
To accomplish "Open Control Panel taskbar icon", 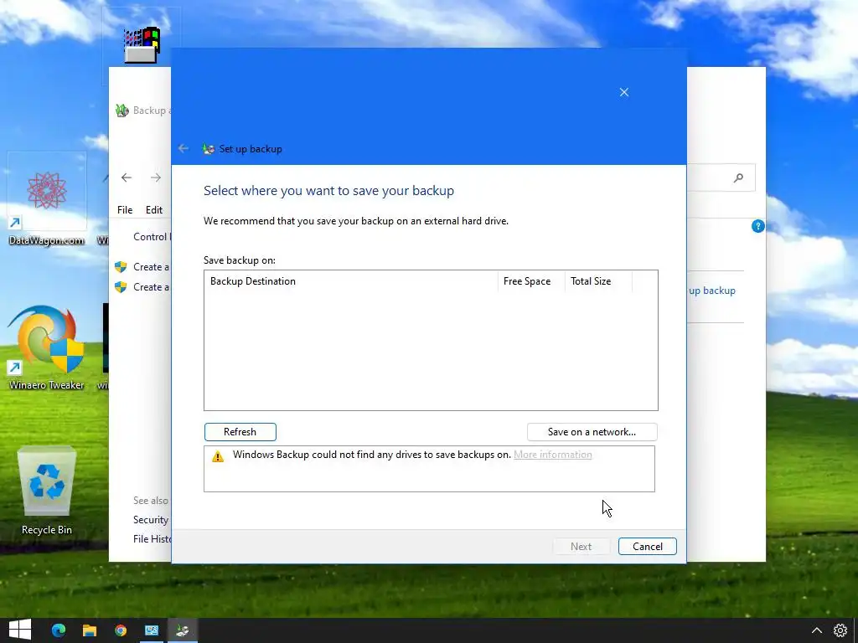I will coord(152,630).
